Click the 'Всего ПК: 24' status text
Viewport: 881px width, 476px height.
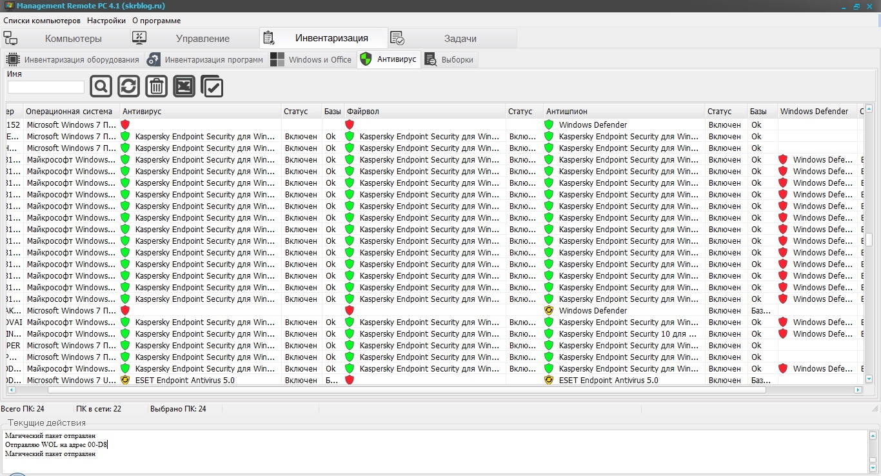coord(23,409)
